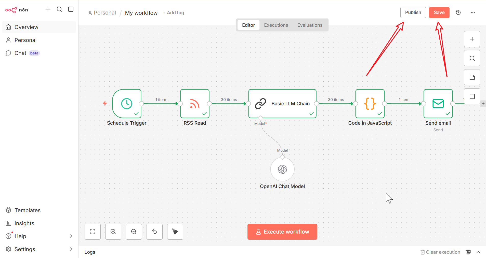Open the Code in JavaScript node

[370, 104]
